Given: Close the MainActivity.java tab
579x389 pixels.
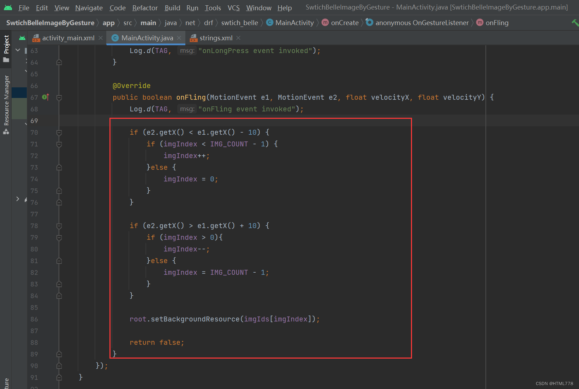Looking at the screenshot, I should 179,38.
